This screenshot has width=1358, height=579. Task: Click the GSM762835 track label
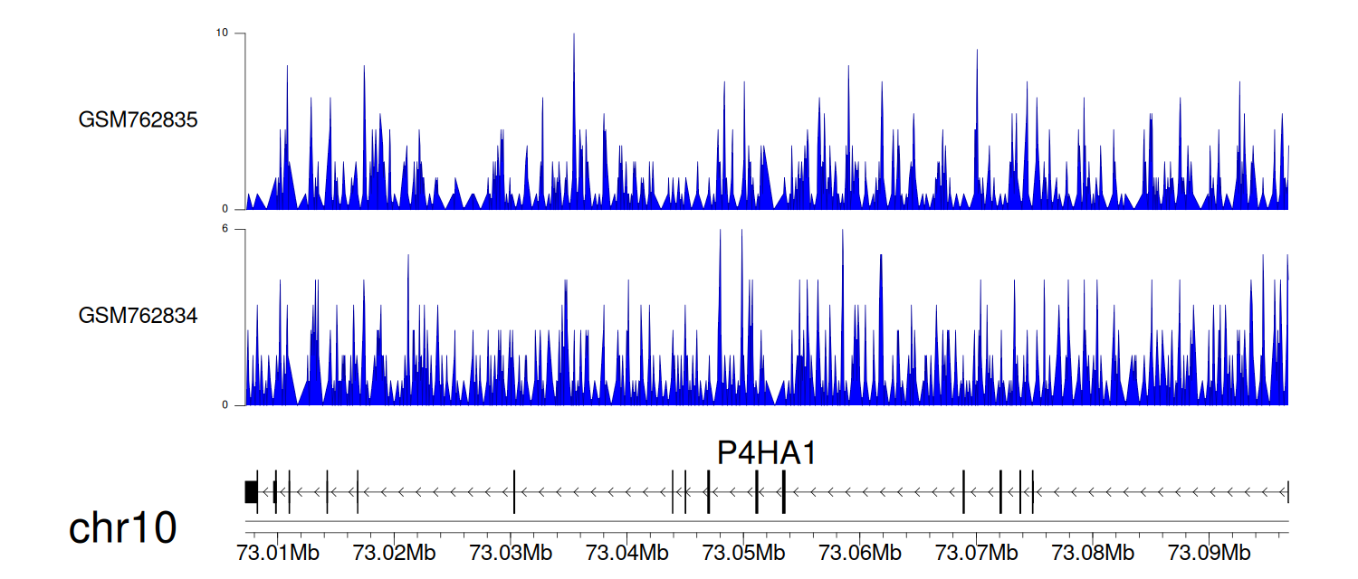click(x=138, y=119)
